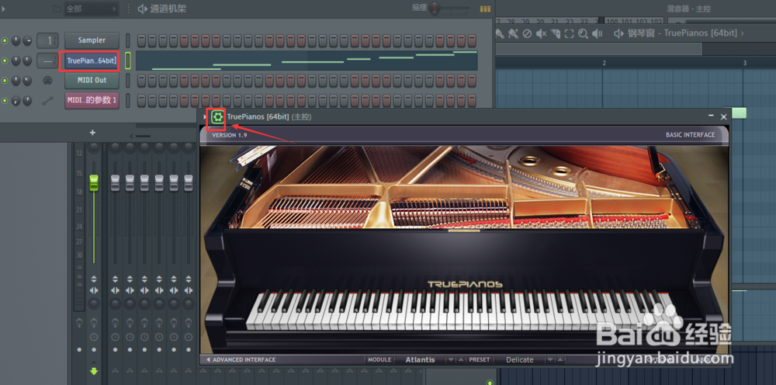Image resolution: width=776 pixels, height=385 pixels.
Task: Select next module with Atlantis down arrow
Action: click(x=451, y=359)
